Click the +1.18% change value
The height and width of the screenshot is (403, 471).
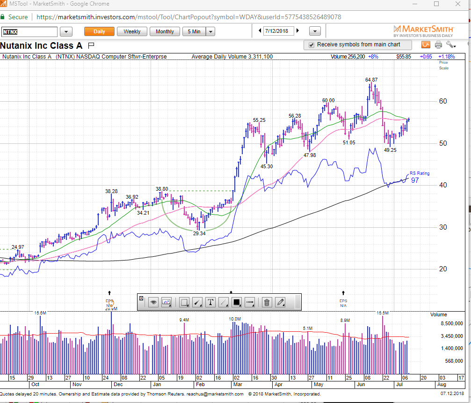(x=447, y=57)
